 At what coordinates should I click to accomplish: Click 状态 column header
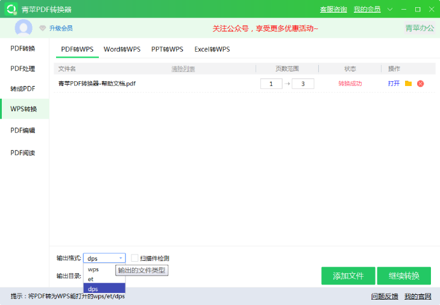(350, 69)
